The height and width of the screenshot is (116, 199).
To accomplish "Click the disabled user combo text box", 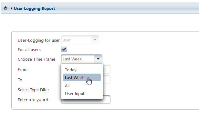I will pyautogui.click(x=76, y=40).
